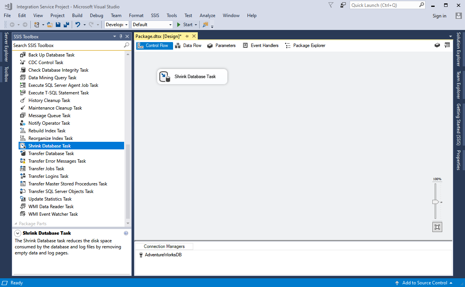Image resolution: width=465 pixels, height=287 pixels.
Task: Click the Save icon in the toolbar
Action: click(58, 25)
